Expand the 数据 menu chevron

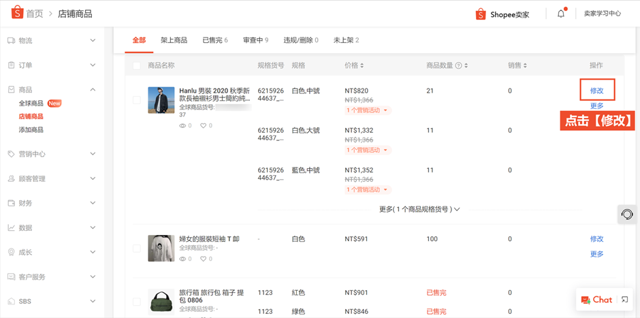[93, 227]
